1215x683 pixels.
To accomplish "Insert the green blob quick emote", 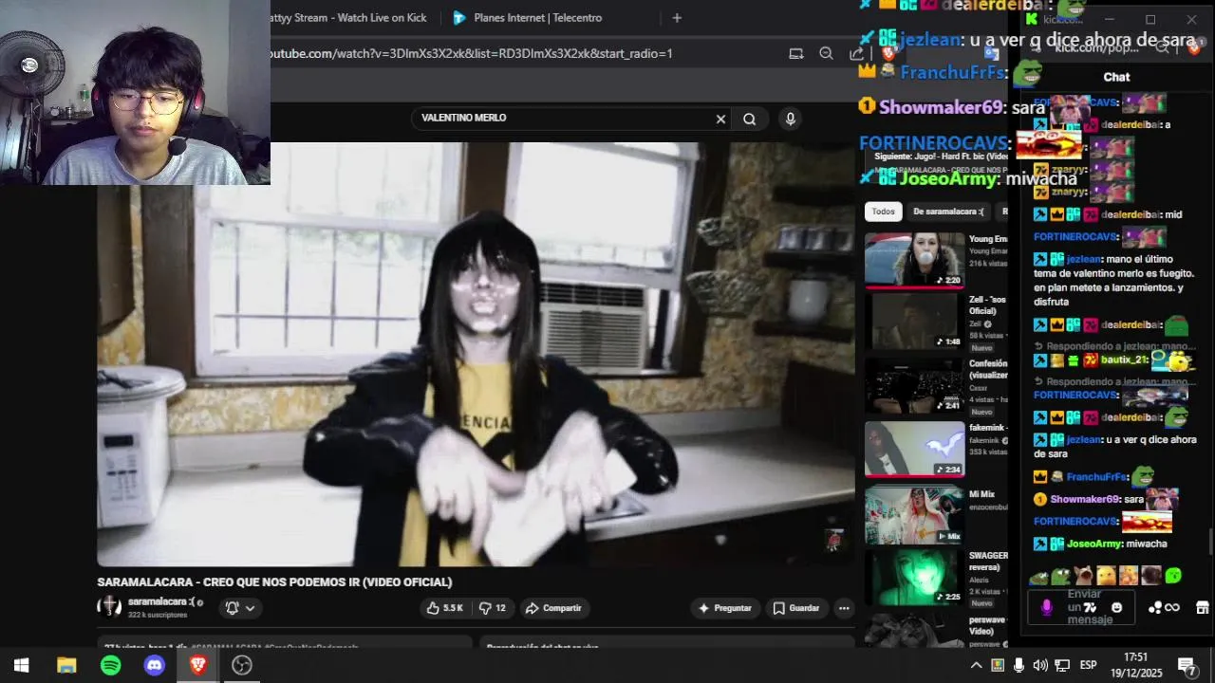I will click(x=1173, y=575).
